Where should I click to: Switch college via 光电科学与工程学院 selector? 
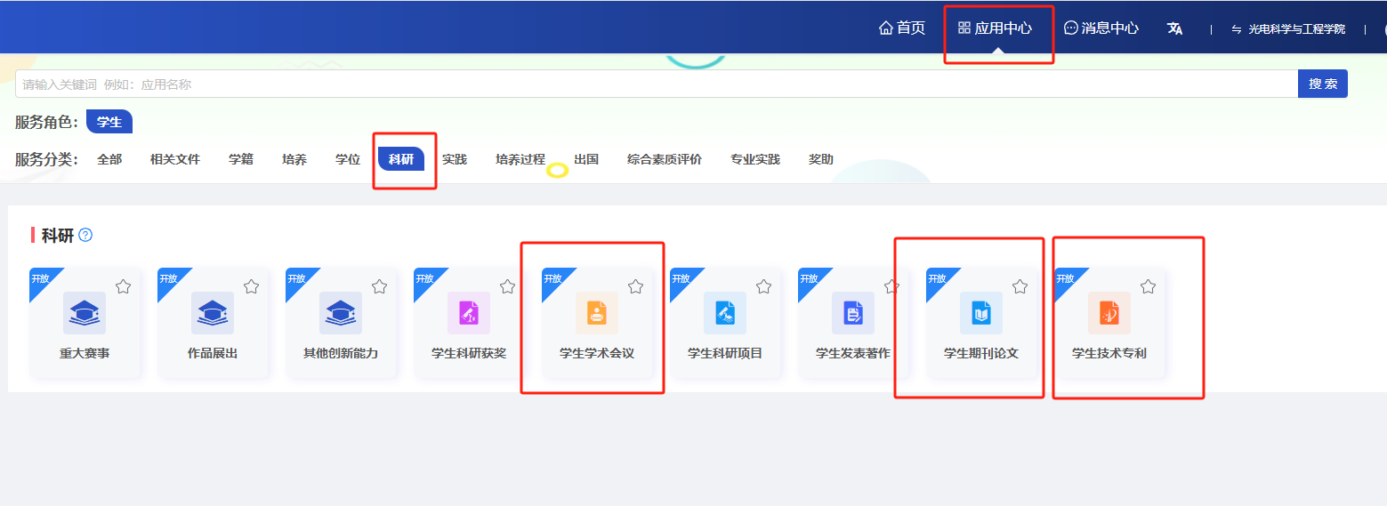1288,29
